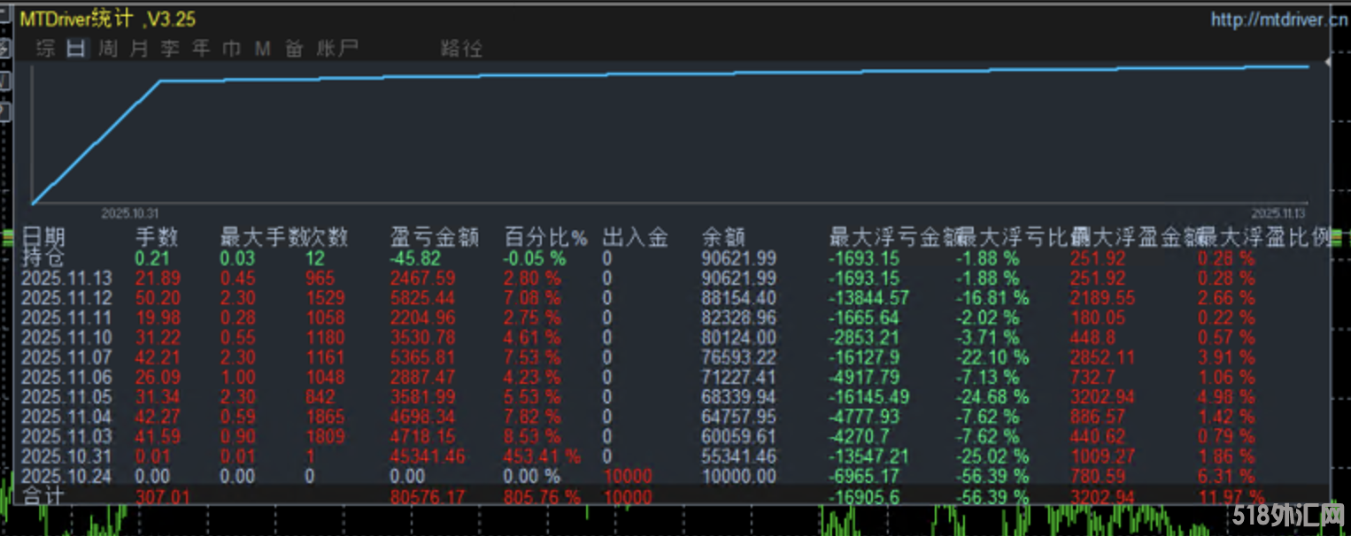The image size is (1351, 536).
Task: Select the 日 daily statistics tab
Action: [77, 49]
